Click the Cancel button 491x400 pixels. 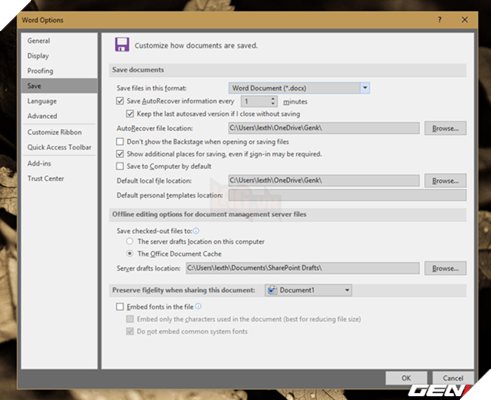coord(447,377)
